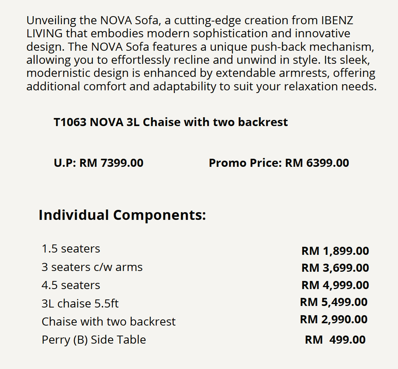The width and height of the screenshot is (398, 369).
Task: Select the T1063 NOVA 3L Chaise title
Action: (171, 122)
